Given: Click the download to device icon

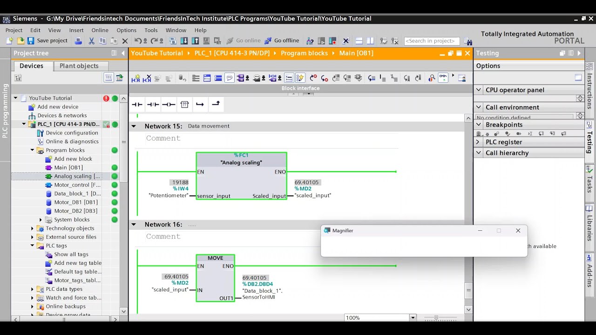Looking at the screenshot, I should [x=184, y=41].
